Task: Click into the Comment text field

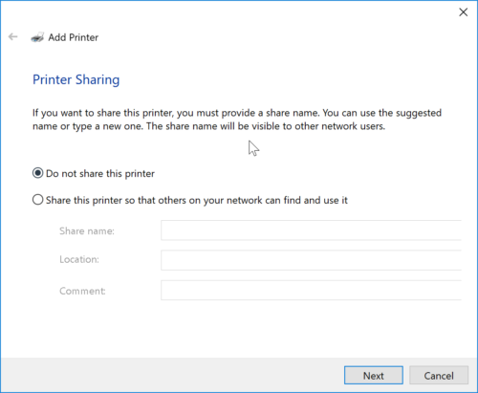Action: point(311,290)
